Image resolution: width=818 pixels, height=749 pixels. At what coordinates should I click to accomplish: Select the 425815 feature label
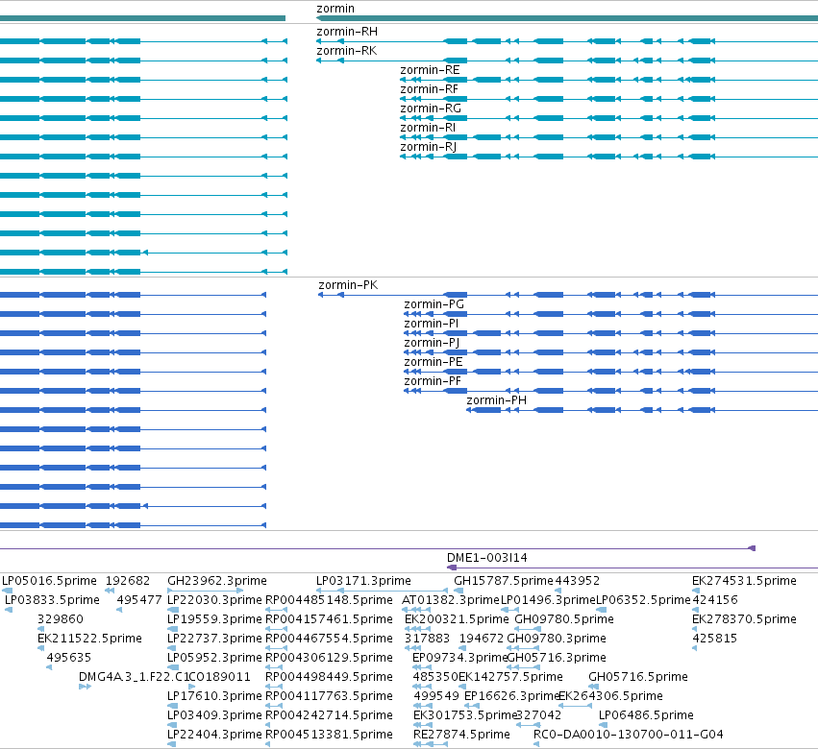pyautogui.click(x=715, y=639)
